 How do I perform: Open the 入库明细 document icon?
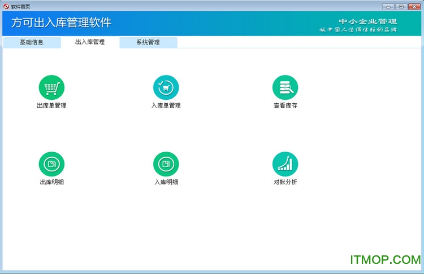[x=166, y=164]
